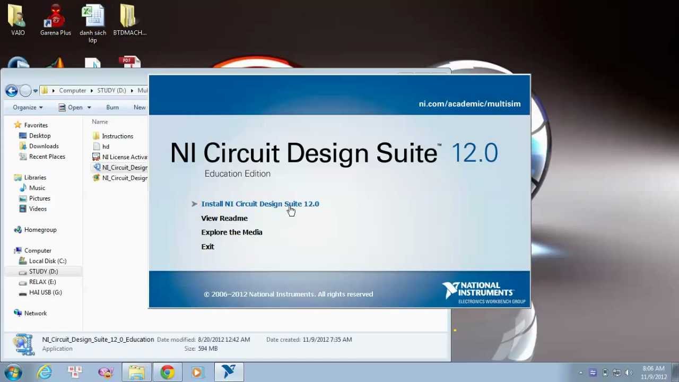Click the Open button in Explorer toolbar
679x382 pixels.
pyautogui.click(x=71, y=107)
